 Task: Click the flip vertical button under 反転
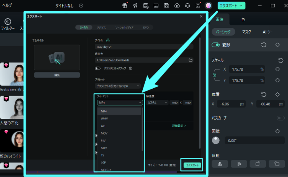(x=239, y=164)
